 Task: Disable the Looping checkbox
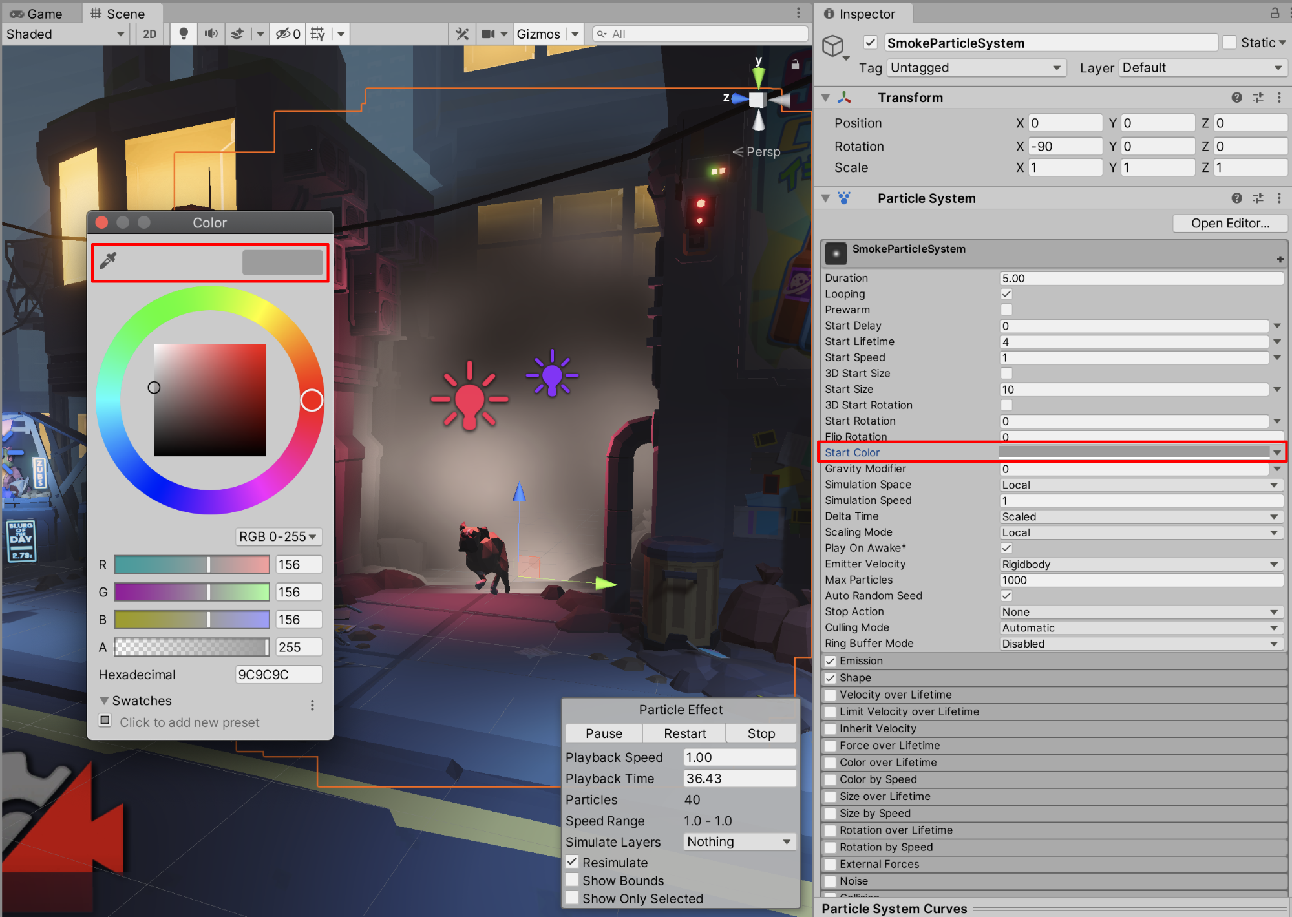[x=1006, y=294]
